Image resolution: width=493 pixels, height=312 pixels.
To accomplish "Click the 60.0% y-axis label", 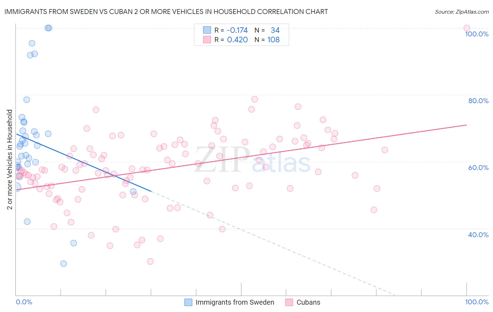I will tap(478, 168).
